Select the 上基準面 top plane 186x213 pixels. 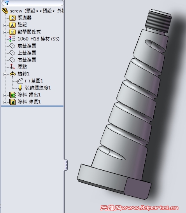[x=27, y=53]
